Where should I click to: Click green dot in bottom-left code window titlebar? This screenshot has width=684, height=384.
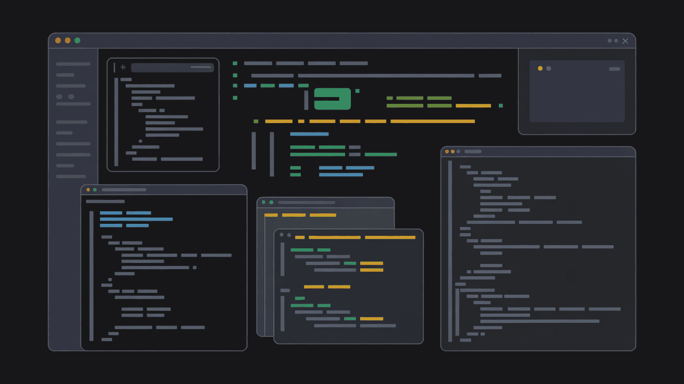[x=95, y=190]
